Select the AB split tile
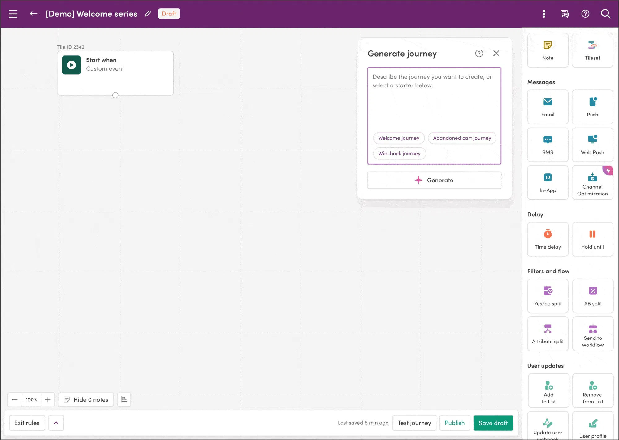The width and height of the screenshot is (619, 440). (x=592, y=296)
